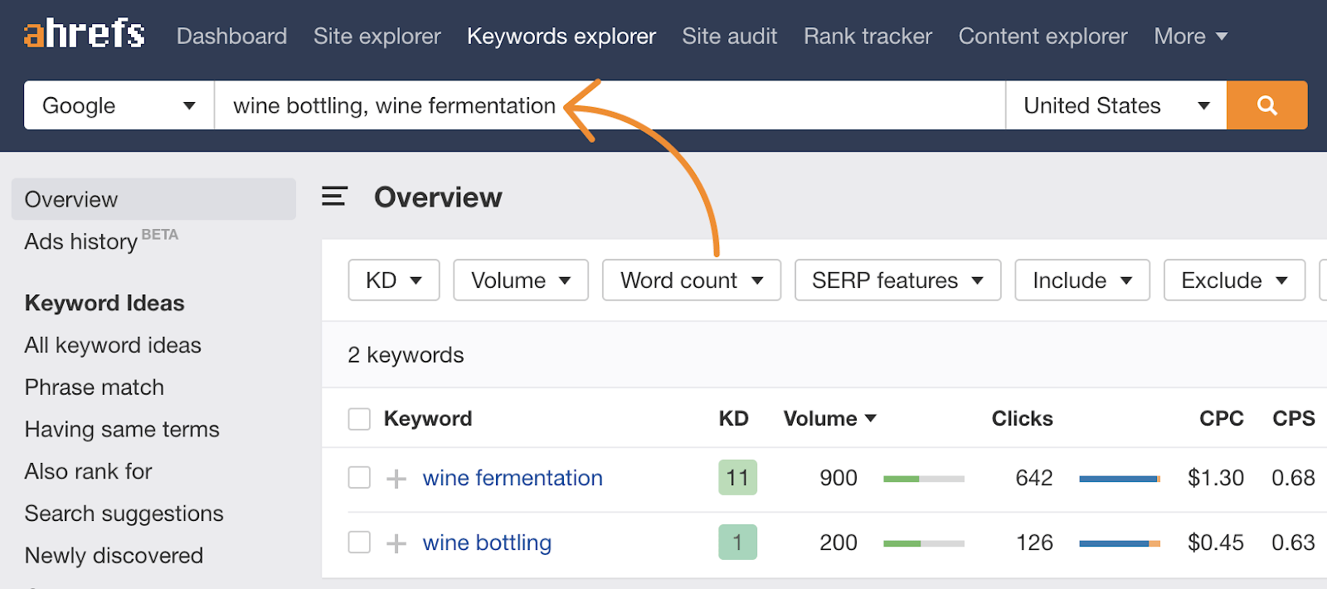Click the 126 clicks value
The height and width of the screenshot is (589, 1327).
point(1034,543)
